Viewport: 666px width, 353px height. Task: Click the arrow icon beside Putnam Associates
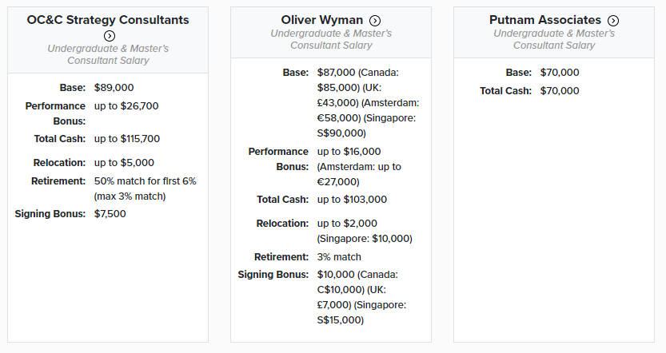pos(612,21)
